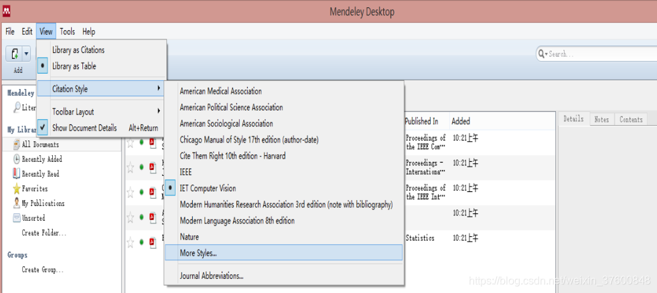Click Create Group... link

(x=42, y=270)
